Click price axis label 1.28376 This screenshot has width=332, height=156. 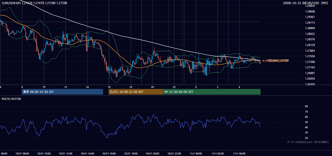pyautogui.click(x=310, y=39)
